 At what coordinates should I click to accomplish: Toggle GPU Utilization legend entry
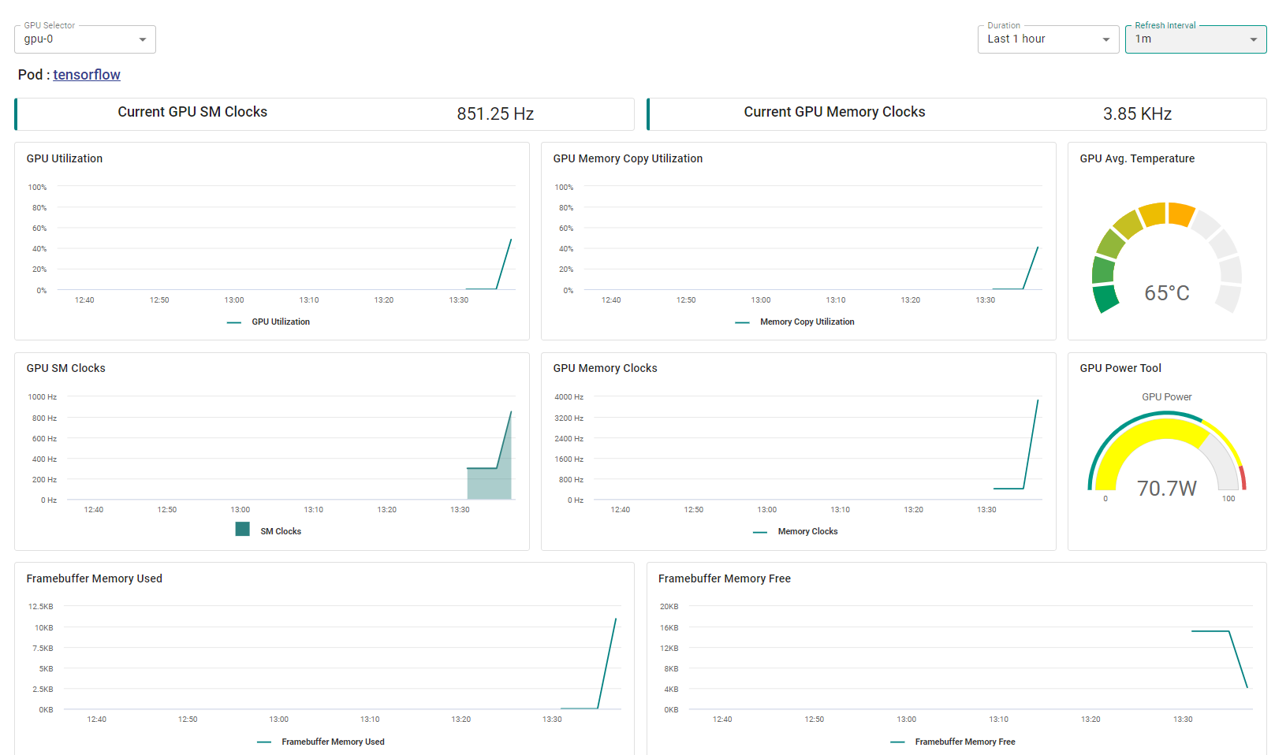click(268, 322)
